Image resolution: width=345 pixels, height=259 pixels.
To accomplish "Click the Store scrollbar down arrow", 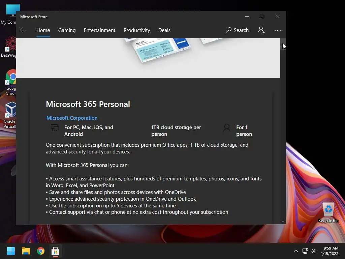I will 283,222.
